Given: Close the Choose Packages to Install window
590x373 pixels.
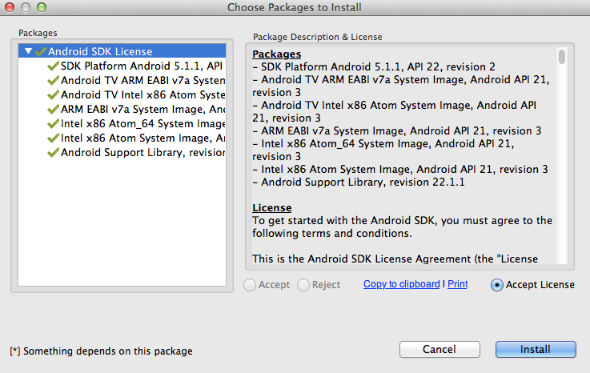Looking at the screenshot, I should 10,7.
